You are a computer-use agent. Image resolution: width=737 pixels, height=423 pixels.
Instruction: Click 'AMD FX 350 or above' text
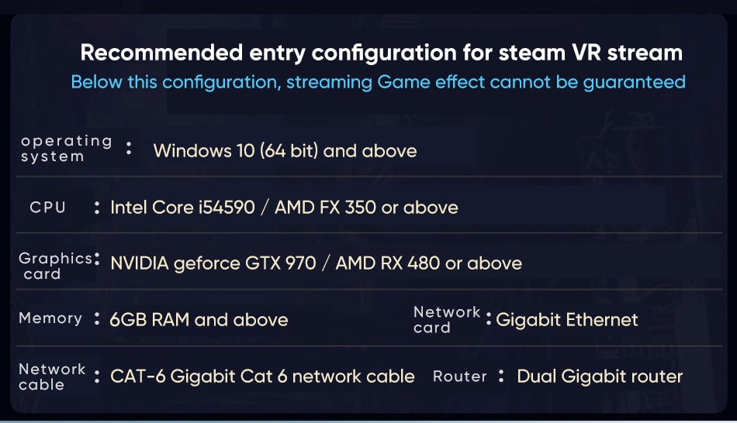(x=366, y=207)
